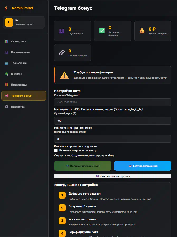Click Сохранить настройки button
177x237 pixels.
pyautogui.click(x=113, y=176)
